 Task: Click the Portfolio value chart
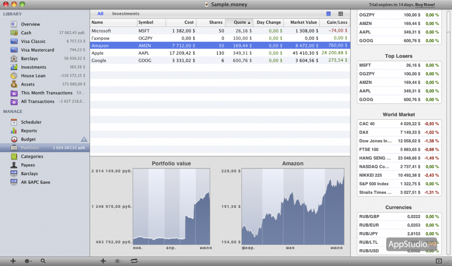tap(172, 207)
